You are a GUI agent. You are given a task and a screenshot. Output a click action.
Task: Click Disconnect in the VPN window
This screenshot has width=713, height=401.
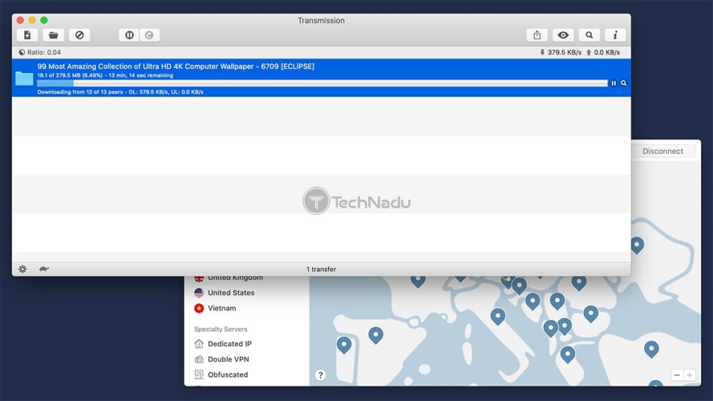point(663,151)
